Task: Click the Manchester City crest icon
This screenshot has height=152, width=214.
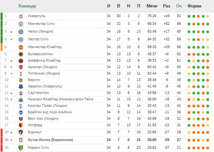Action: tap(21, 24)
